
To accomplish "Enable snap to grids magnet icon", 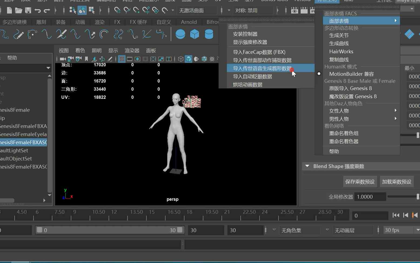I will click(117, 10).
